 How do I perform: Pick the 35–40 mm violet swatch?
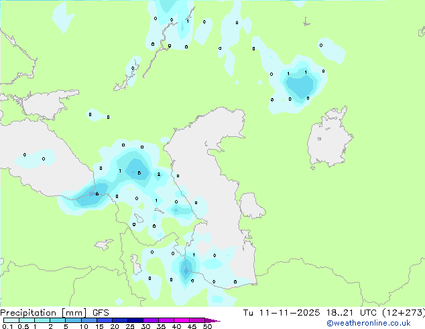(x=166, y=320)
